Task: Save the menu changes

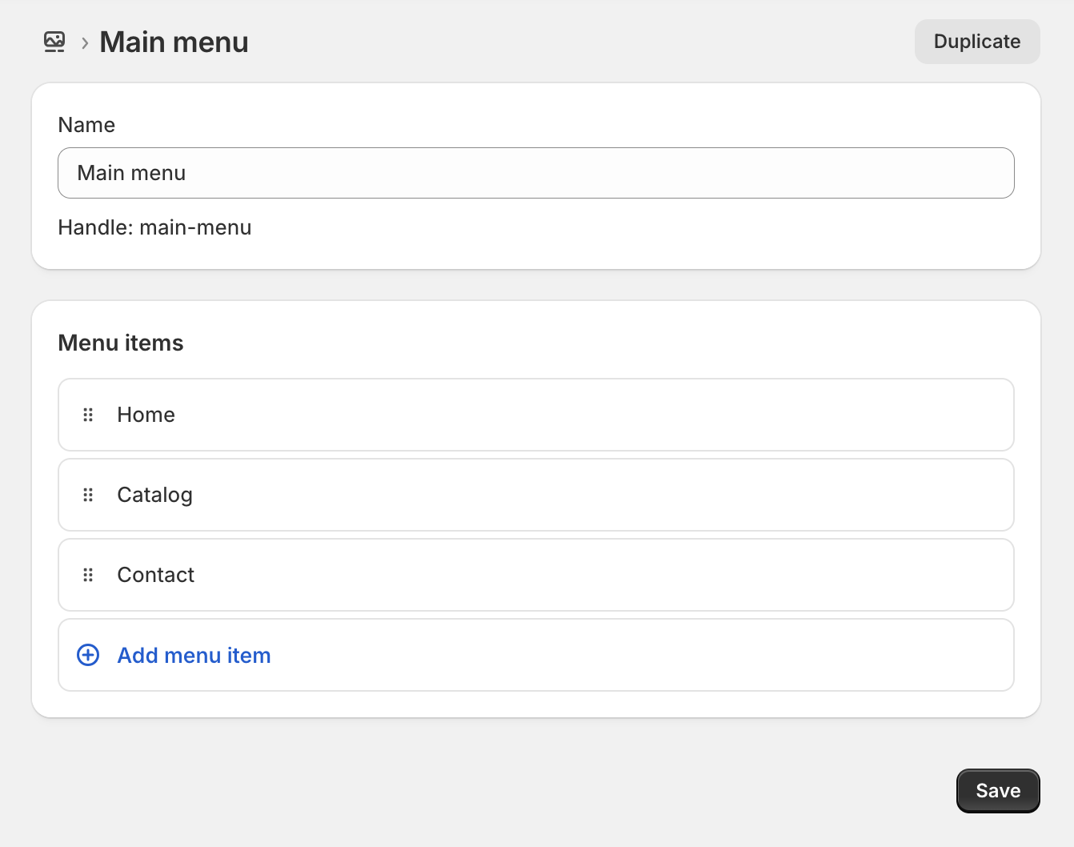Action: (998, 791)
